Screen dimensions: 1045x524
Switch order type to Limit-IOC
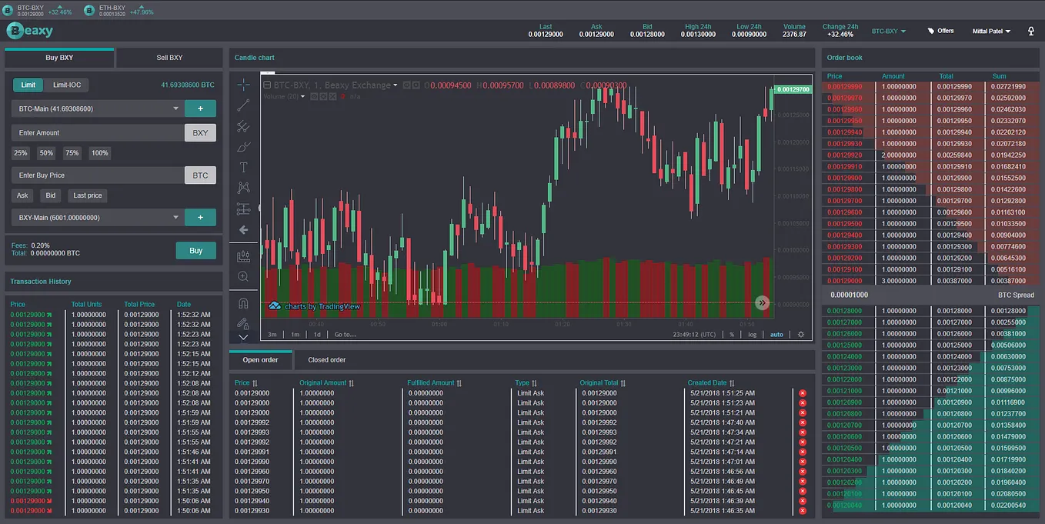click(x=66, y=85)
